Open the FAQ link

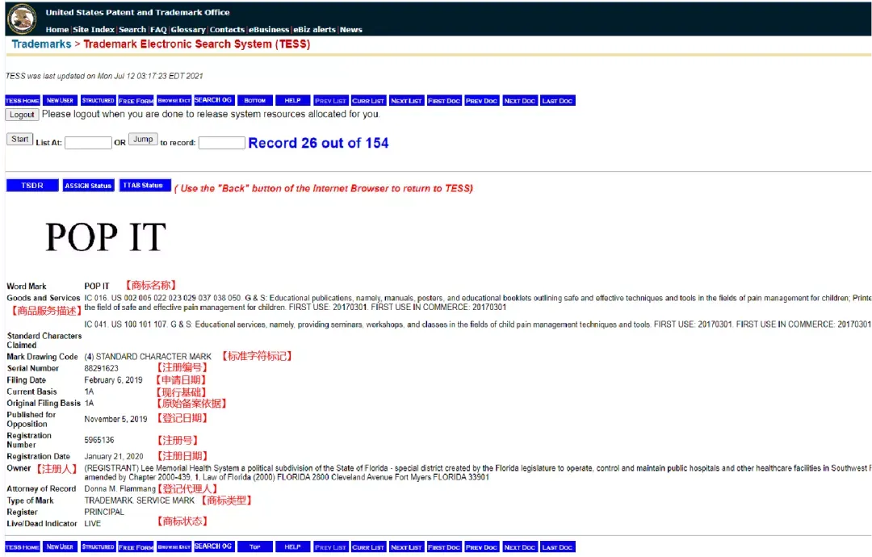[x=158, y=29]
